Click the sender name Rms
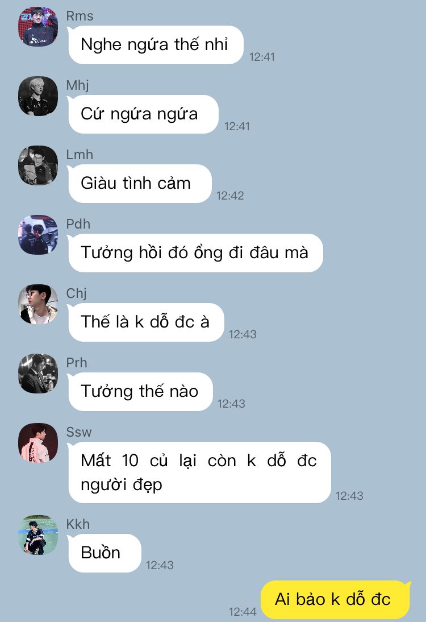This screenshot has width=426, height=622. coord(80,16)
